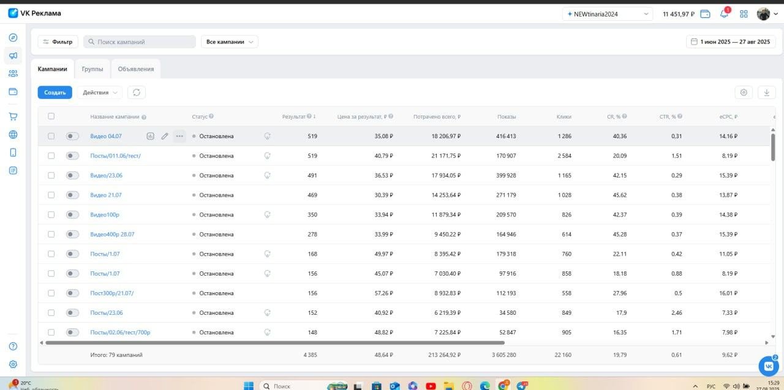Click the wallet icon beside balance
784x390 pixels.
click(705, 14)
